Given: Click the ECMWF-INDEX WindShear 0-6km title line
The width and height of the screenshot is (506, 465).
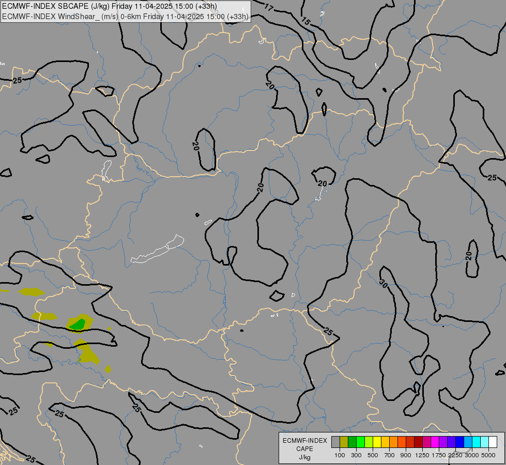Looking at the screenshot, I should point(125,17).
